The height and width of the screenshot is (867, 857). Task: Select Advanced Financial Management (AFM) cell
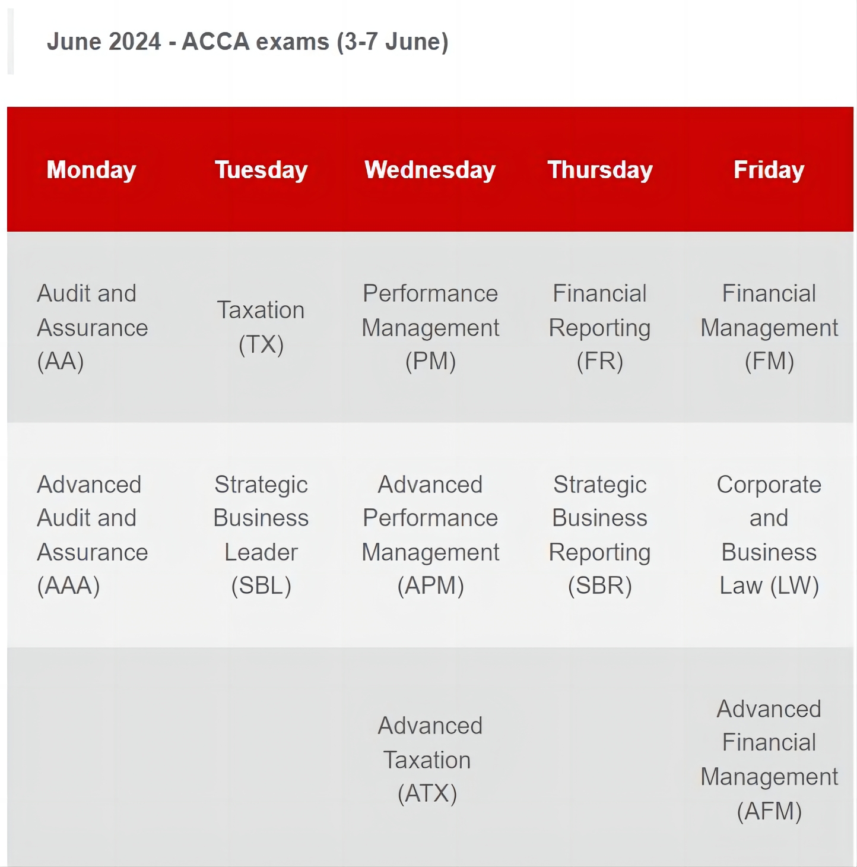tap(769, 760)
